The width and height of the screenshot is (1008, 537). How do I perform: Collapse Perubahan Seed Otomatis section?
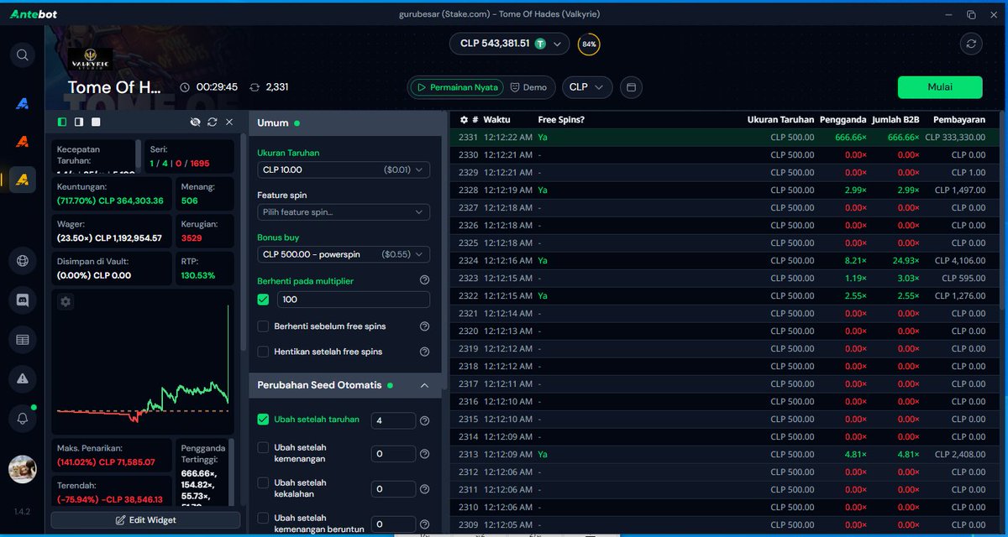(x=424, y=385)
